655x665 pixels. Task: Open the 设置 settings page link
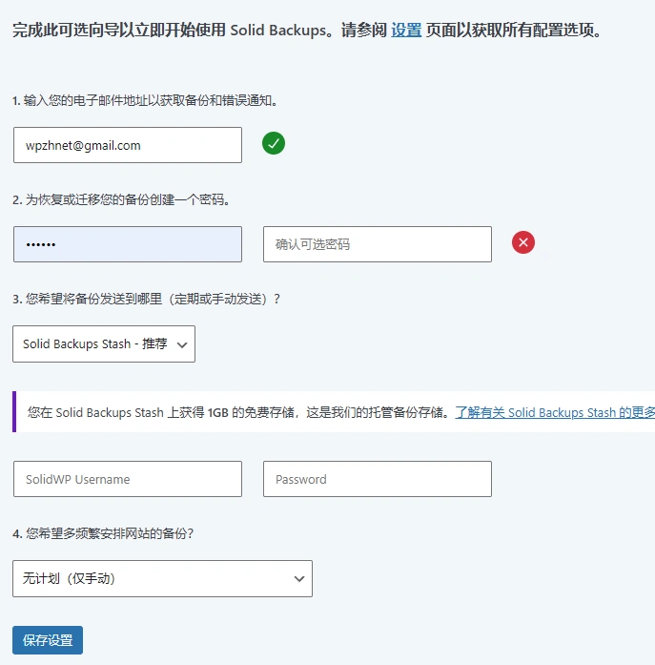(406, 31)
